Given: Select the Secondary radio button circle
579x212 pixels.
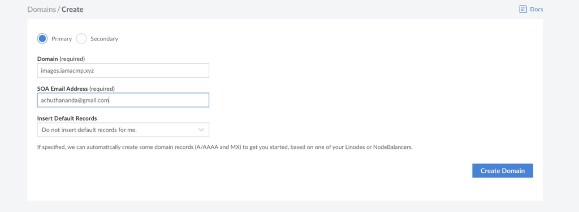Looking at the screenshot, I should [x=81, y=39].
